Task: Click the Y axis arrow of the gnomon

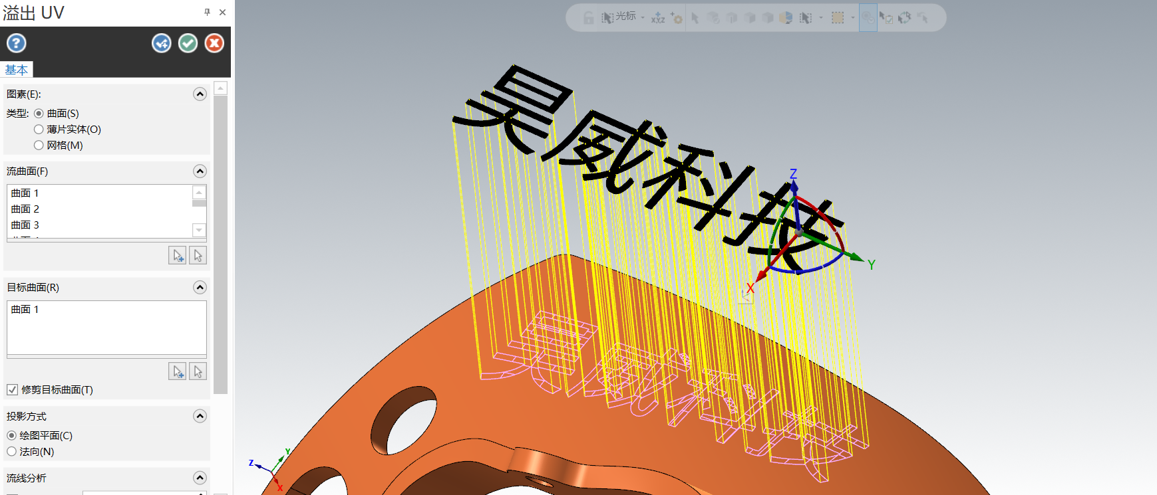Action: pos(856,257)
